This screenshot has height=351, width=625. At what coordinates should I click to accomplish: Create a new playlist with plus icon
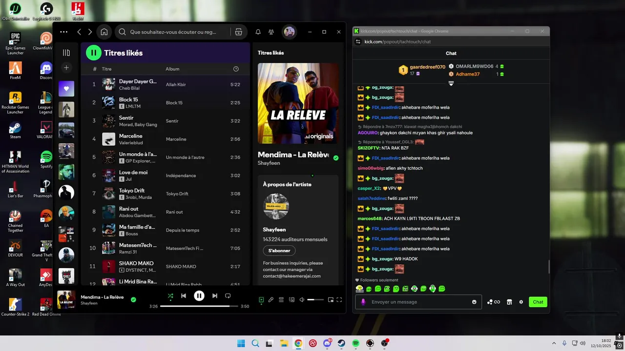66,68
